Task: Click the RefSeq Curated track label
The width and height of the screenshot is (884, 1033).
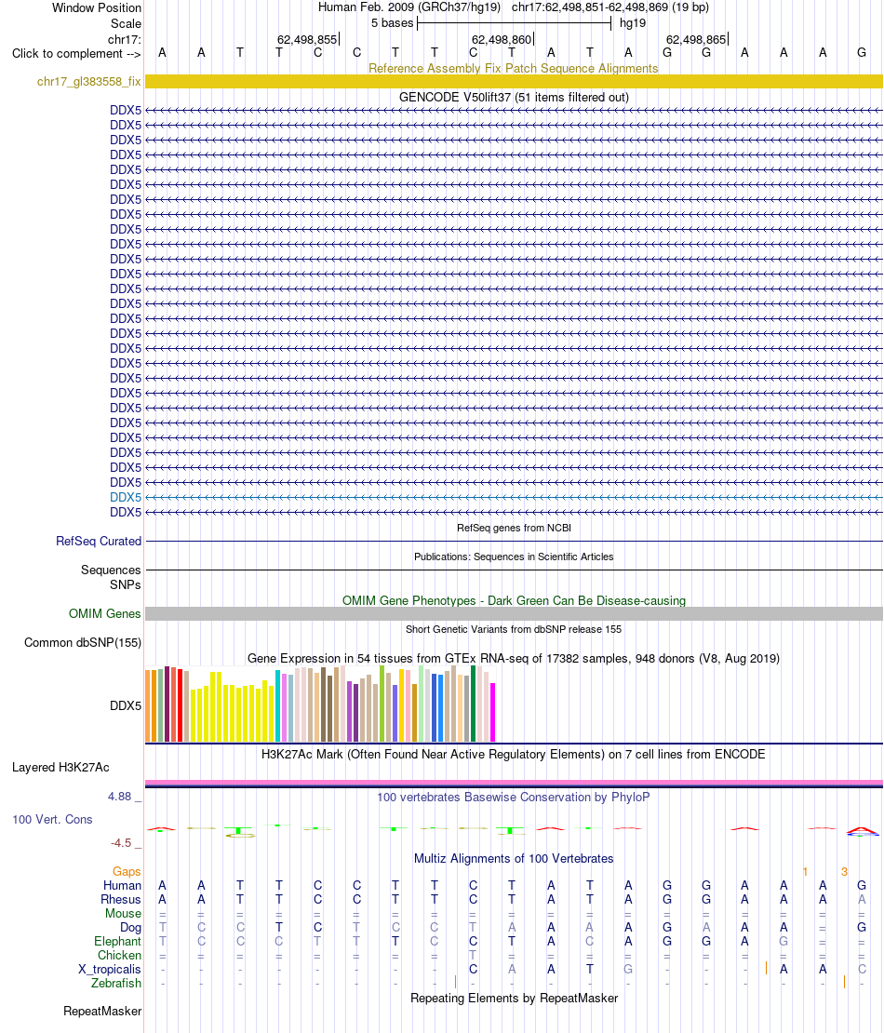Action: tap(99, 541)
